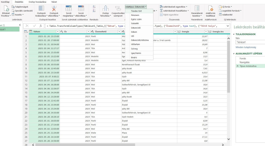265x146 pixels.
Task: Open the Év column filter dropdown
Action: coord(88,32)
